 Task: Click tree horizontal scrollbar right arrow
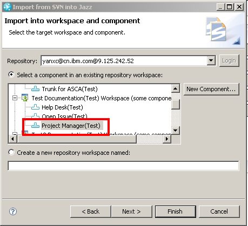[167, 139]
